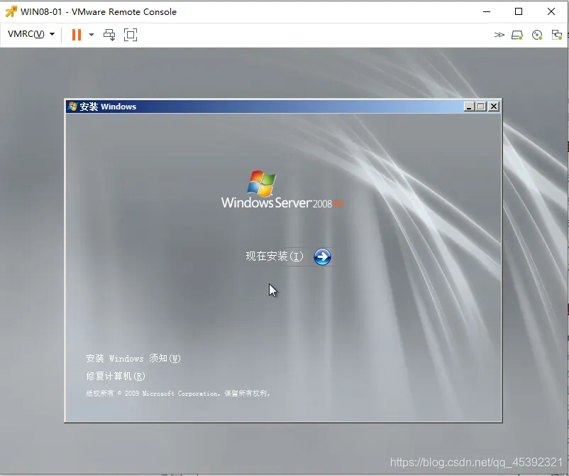Expand the hidden toolbar items chevron
The image size is (569, 476).
coord(499,35)
